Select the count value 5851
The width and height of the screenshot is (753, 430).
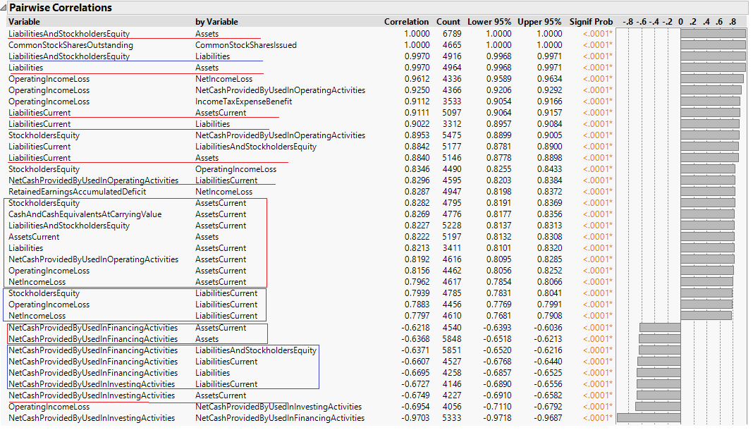click(452, 350)
